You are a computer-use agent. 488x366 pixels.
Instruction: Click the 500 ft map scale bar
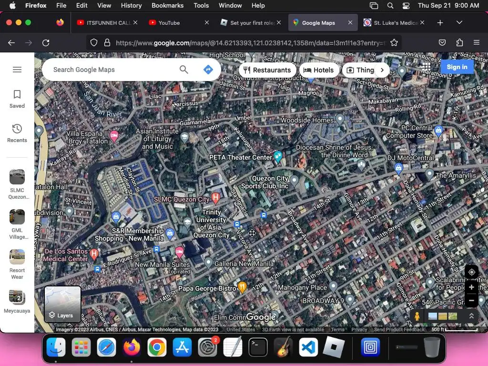[454, 329]
